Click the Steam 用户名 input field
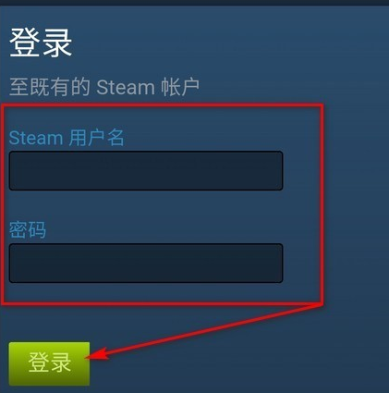 pos(146,170)
